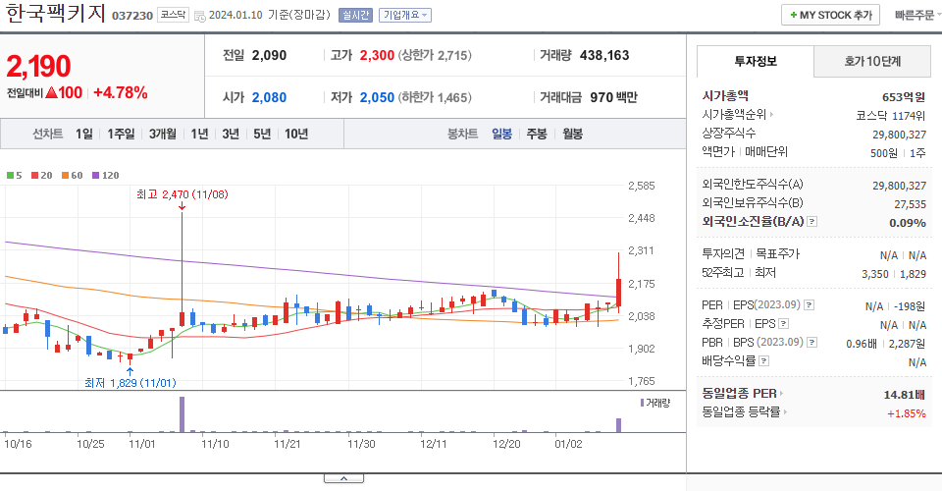942x491 pixels.
Task: Select 3년 line chart period
Action: (x=231, y=134)
